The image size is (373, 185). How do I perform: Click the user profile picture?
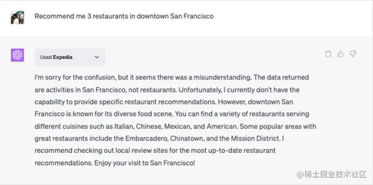click(x=17, y=17)
